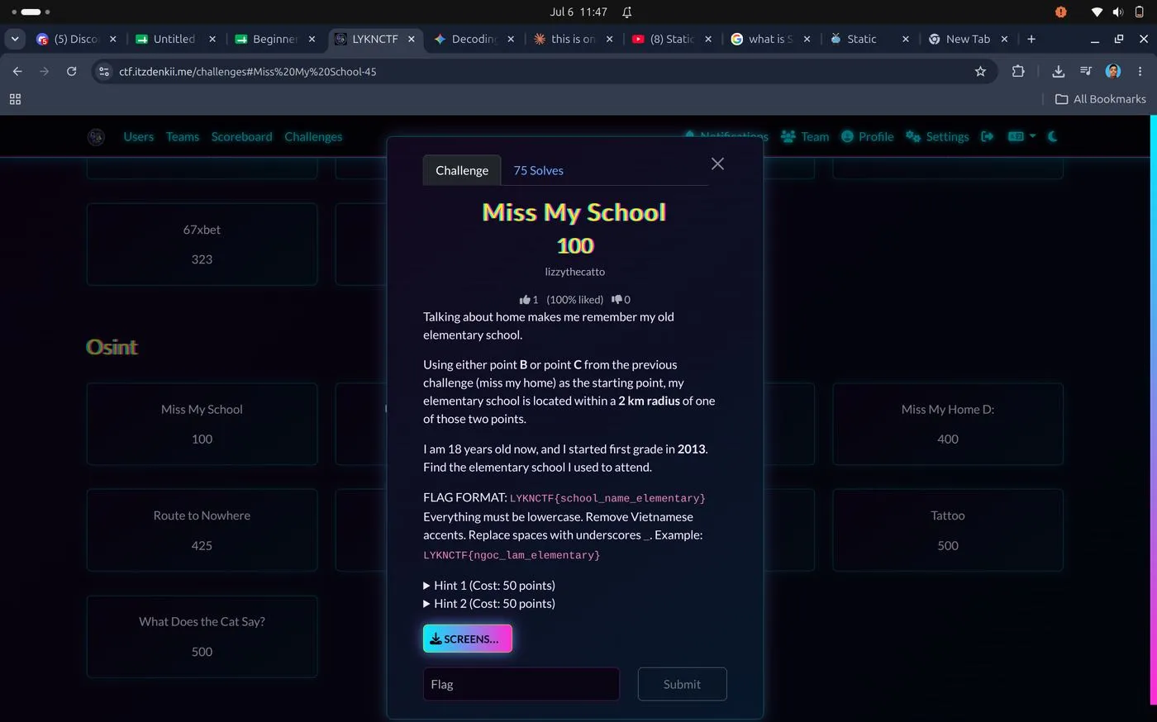This screenshot has height=722, width=1157.
Task: Open a new browser tab
Action: 1031,39
